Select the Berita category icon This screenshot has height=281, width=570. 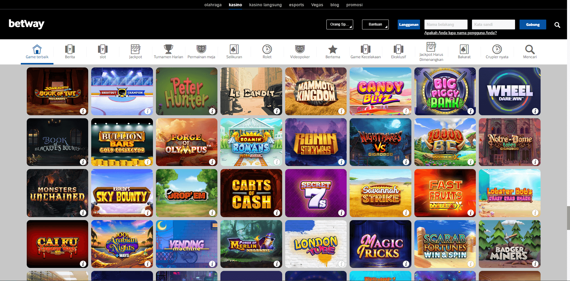70,49
